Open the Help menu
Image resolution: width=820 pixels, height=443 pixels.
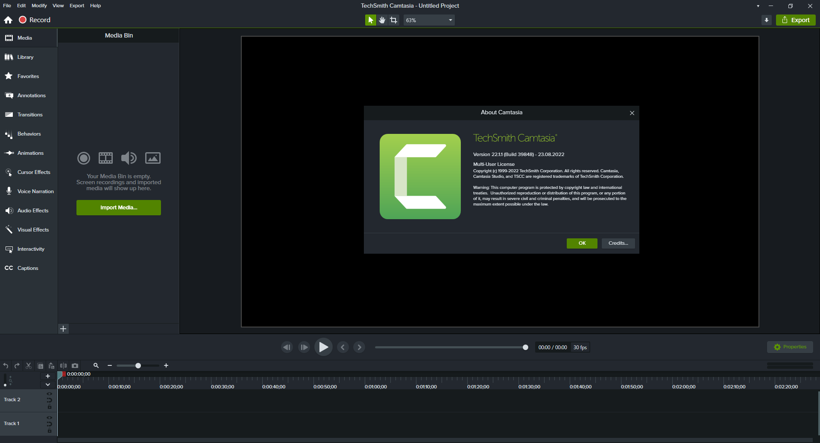tap(96, 6)
